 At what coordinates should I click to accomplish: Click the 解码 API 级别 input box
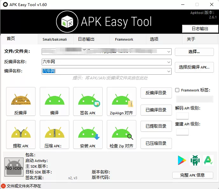tap(182, 116)
